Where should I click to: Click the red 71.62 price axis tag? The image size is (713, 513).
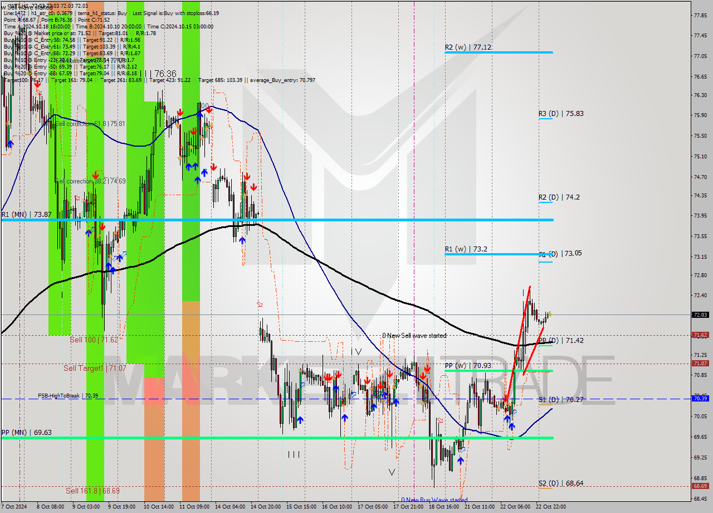click(700, 335)
